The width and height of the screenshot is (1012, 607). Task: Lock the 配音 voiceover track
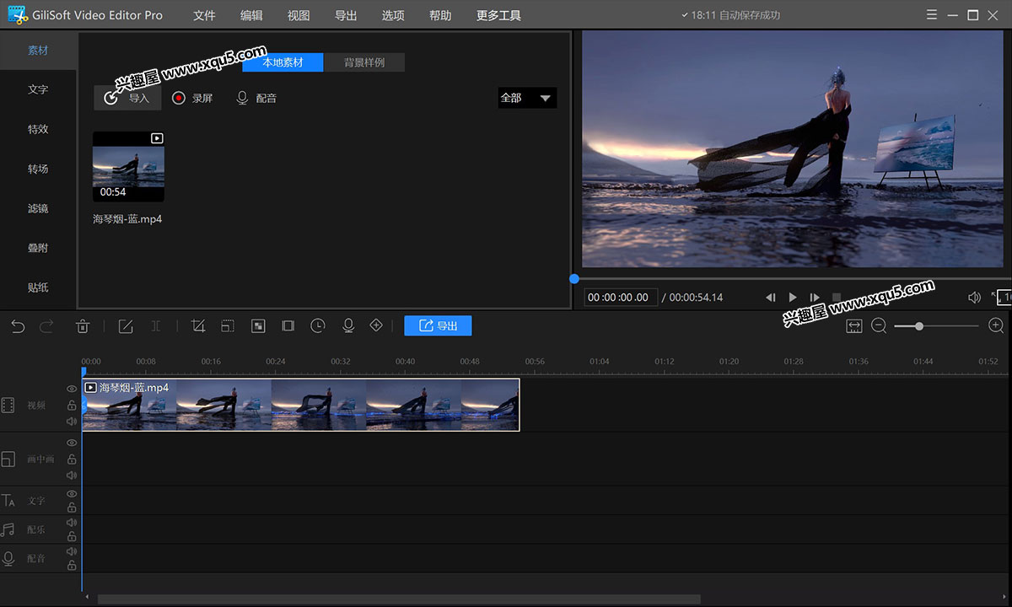click(72, 565)
